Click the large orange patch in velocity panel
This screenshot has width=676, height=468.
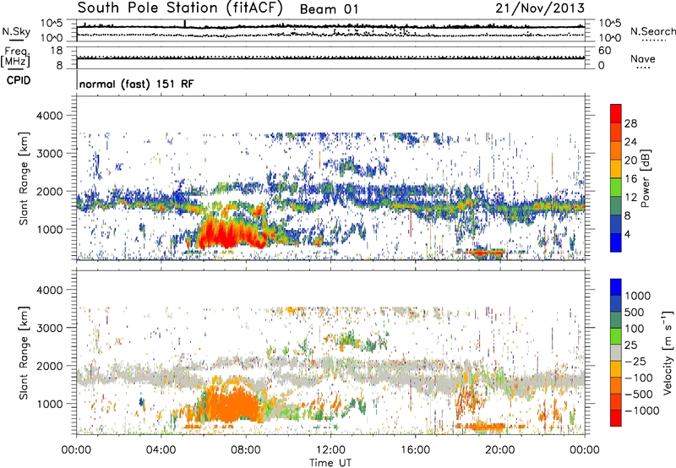231,403
